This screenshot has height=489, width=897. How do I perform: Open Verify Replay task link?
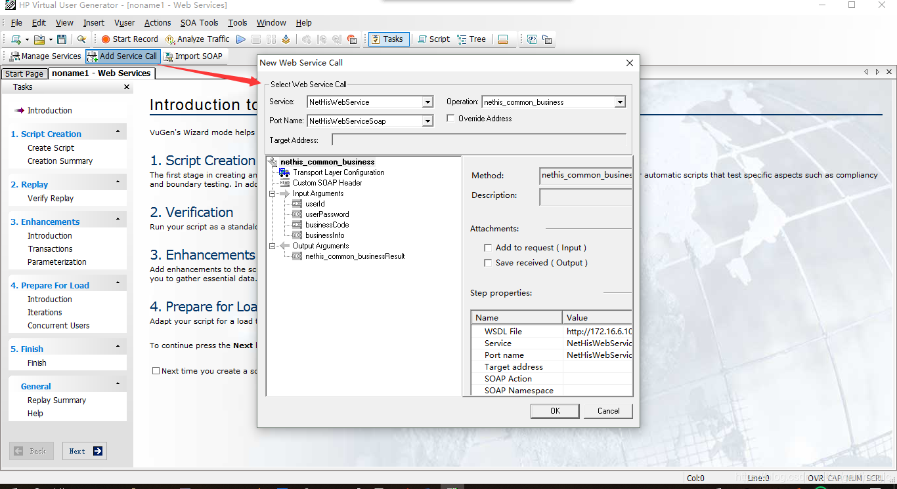click(x=51, y=199)
